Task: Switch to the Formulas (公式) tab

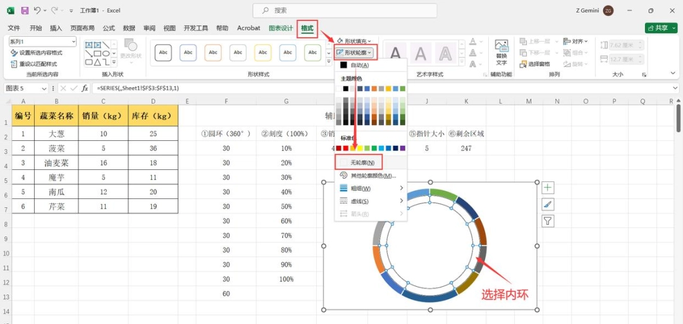Action: tap(109, 28)
